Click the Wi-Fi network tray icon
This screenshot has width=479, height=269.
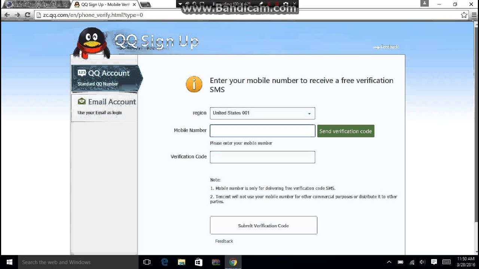pos(412,262)
